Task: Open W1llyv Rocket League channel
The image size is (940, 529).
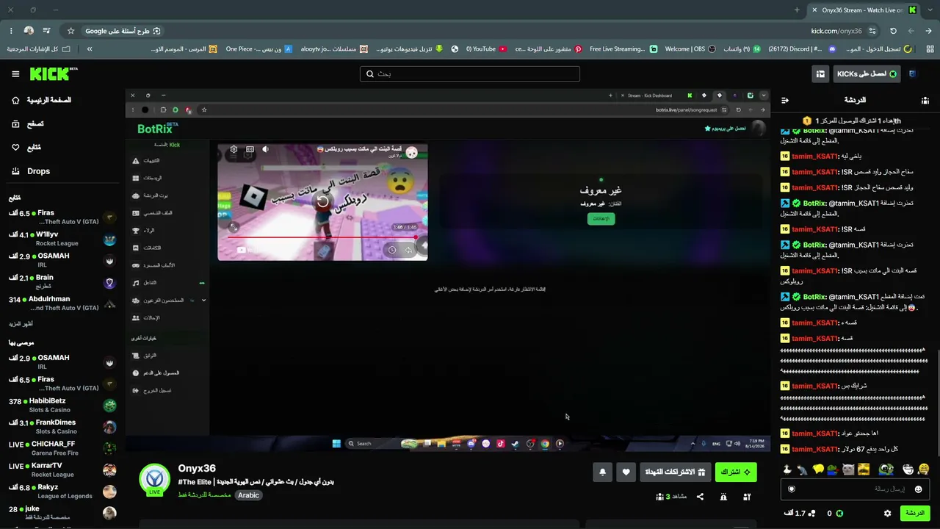Action: coord(62,239)
